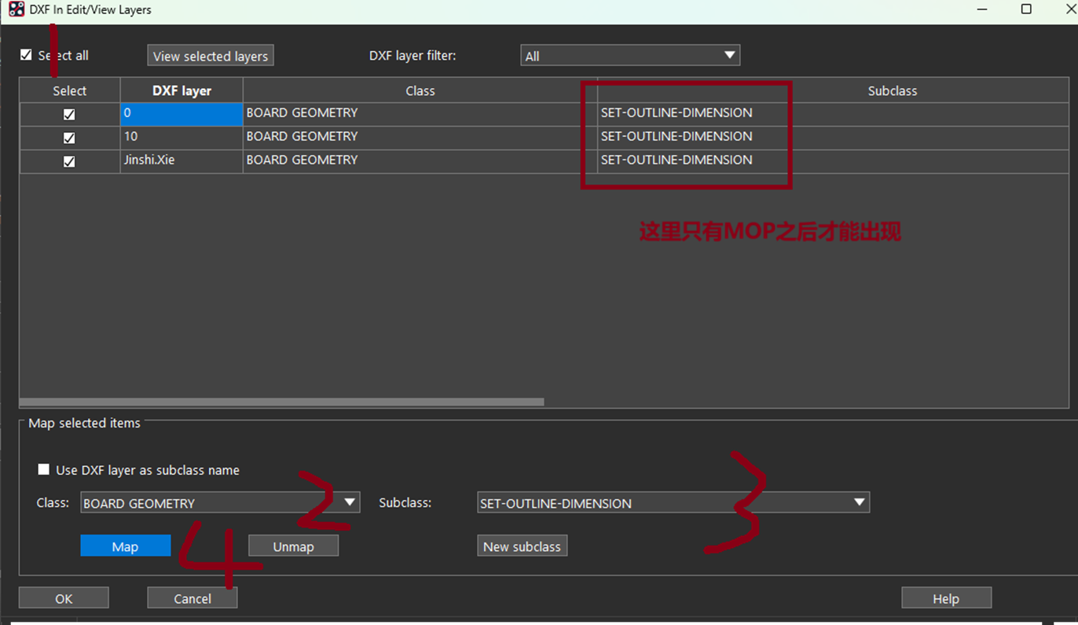The image size is (1078, 625).
Task: Click the New subclass button
Action: pos(522,546)
